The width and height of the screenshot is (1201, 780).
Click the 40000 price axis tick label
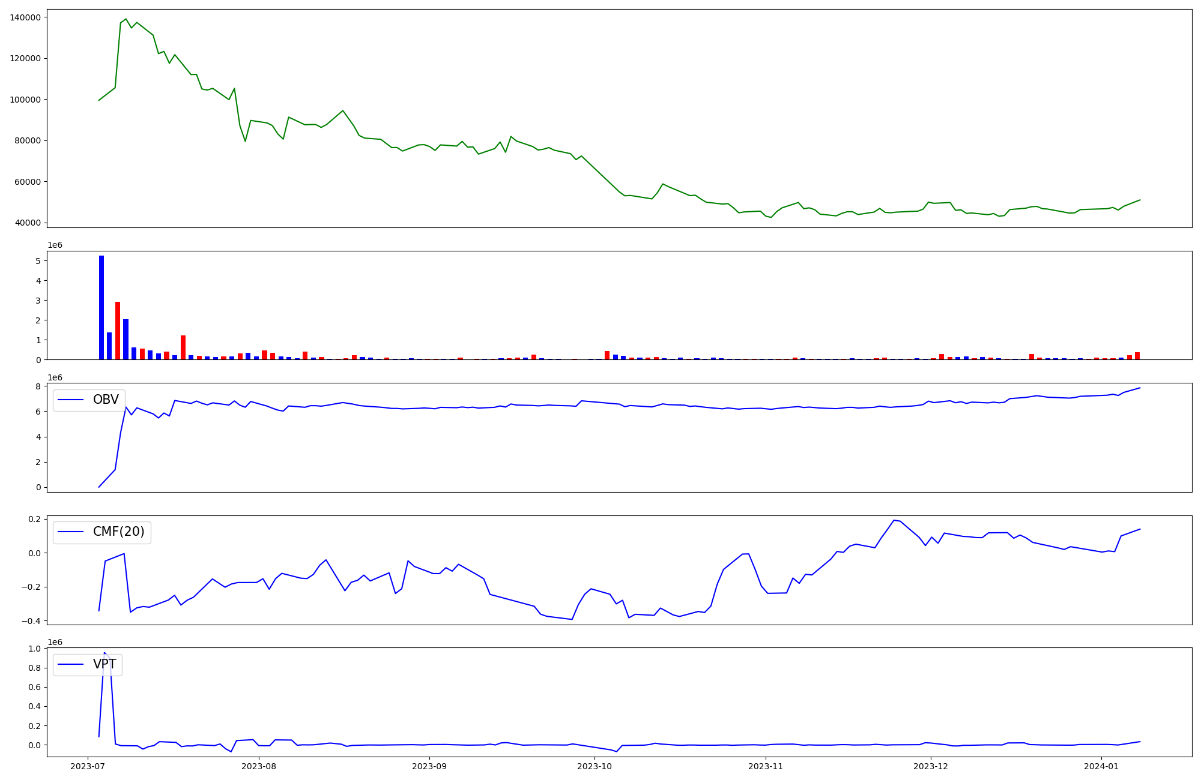coord(28,223)
